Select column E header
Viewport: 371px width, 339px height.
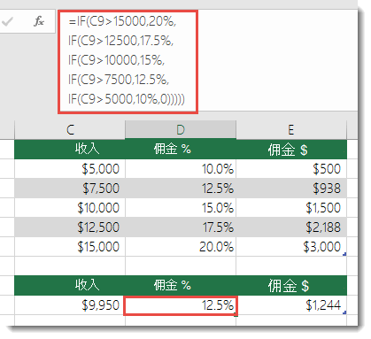coord(291,130)
